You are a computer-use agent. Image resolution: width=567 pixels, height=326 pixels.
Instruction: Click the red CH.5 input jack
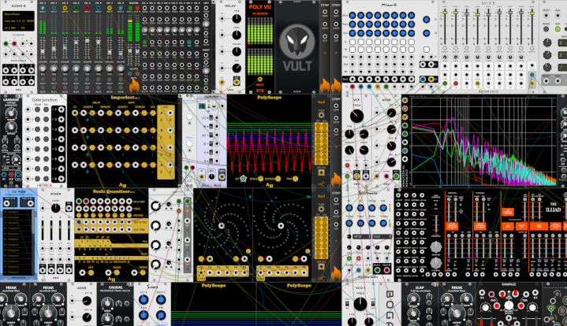tap(88, 8)
